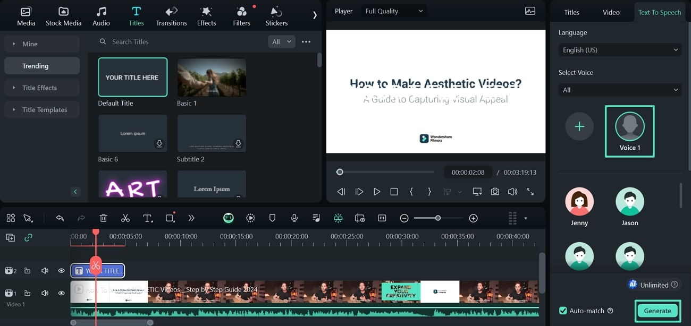Image resolution: width=691 pixels, height=326 pixels.
Task: Click the Unlimited help icon
Action: tap(675, 285)
